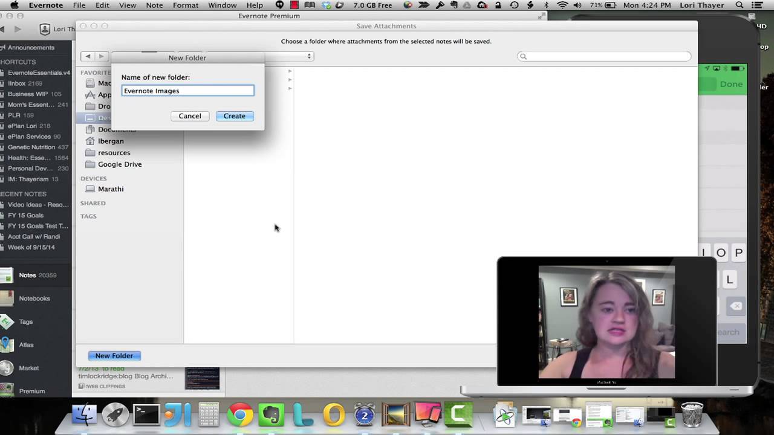774x435 pixels.
Task: Open Bluetooth menu bar icon
Action: [x=547, y=5]
